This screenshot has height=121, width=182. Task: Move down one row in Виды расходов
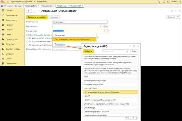[133, 118]
